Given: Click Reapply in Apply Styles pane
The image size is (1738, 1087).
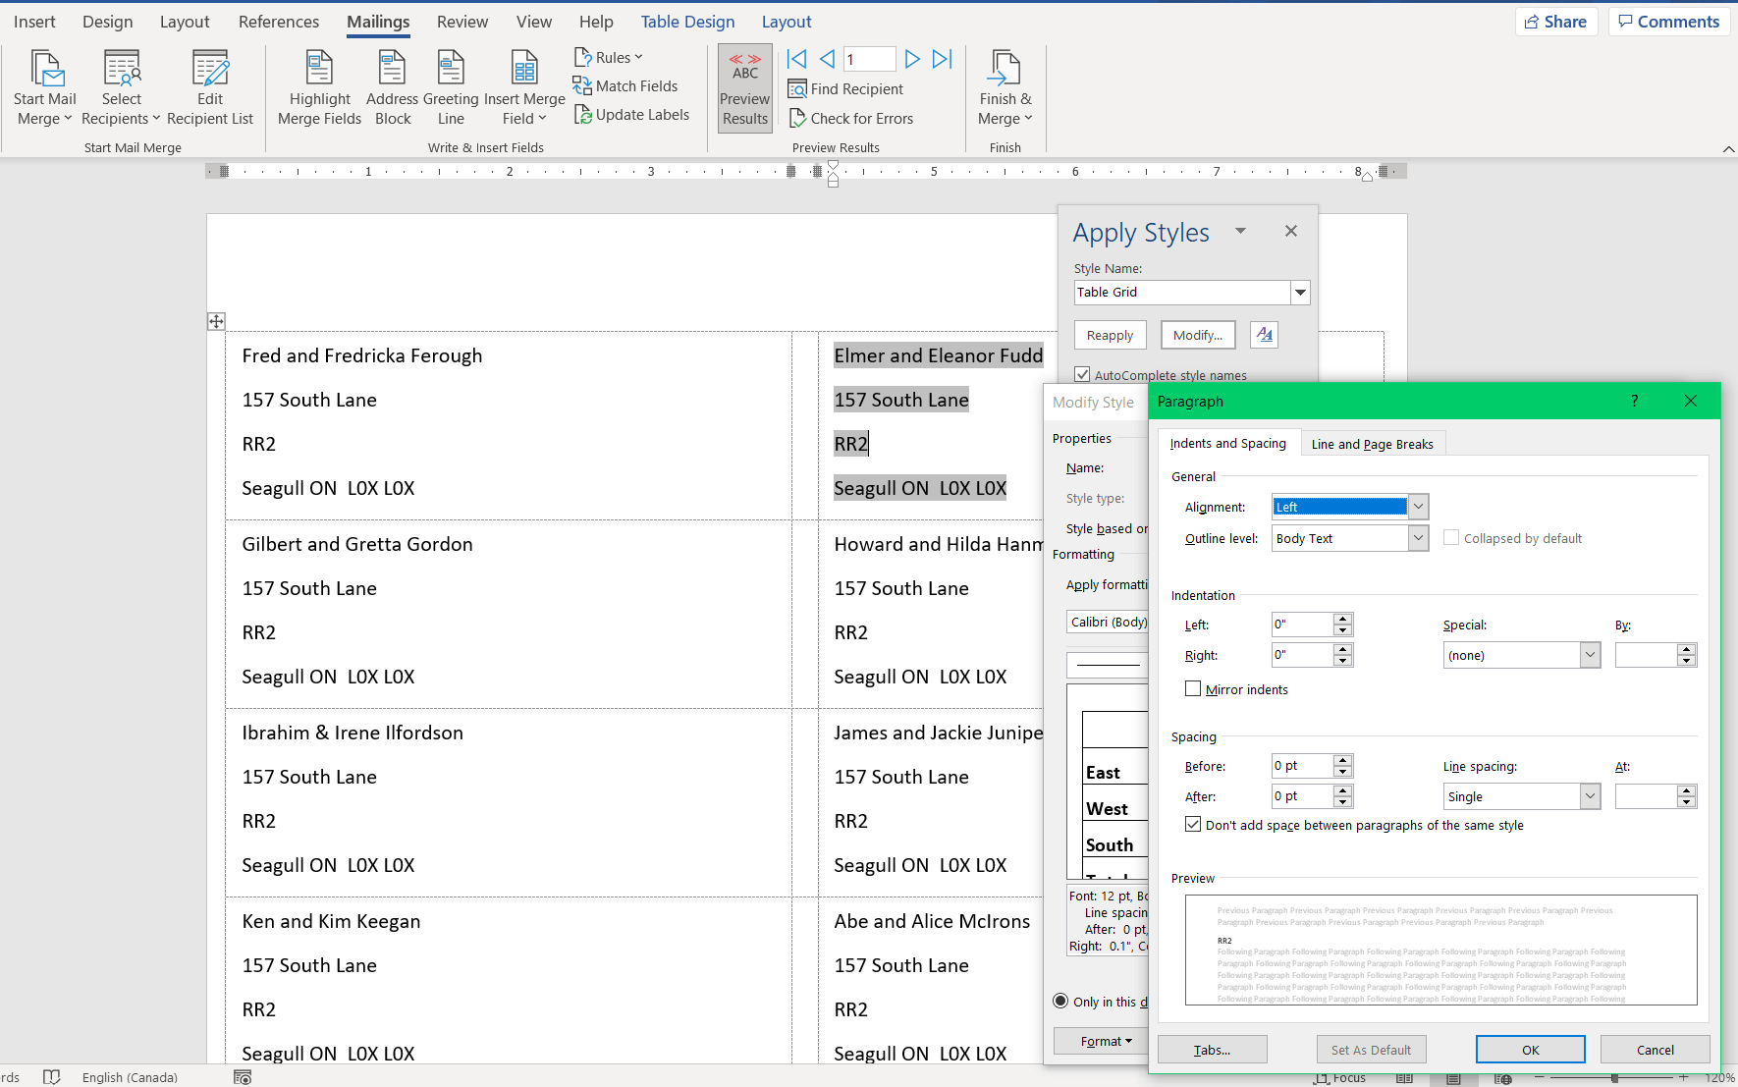Looking at the screenshot, I should (1111, 335).
